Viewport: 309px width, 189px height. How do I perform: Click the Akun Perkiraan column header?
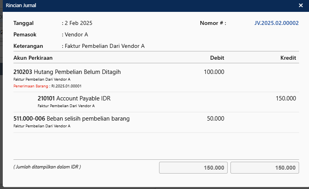pyautogui.click(x=33, y=58)
